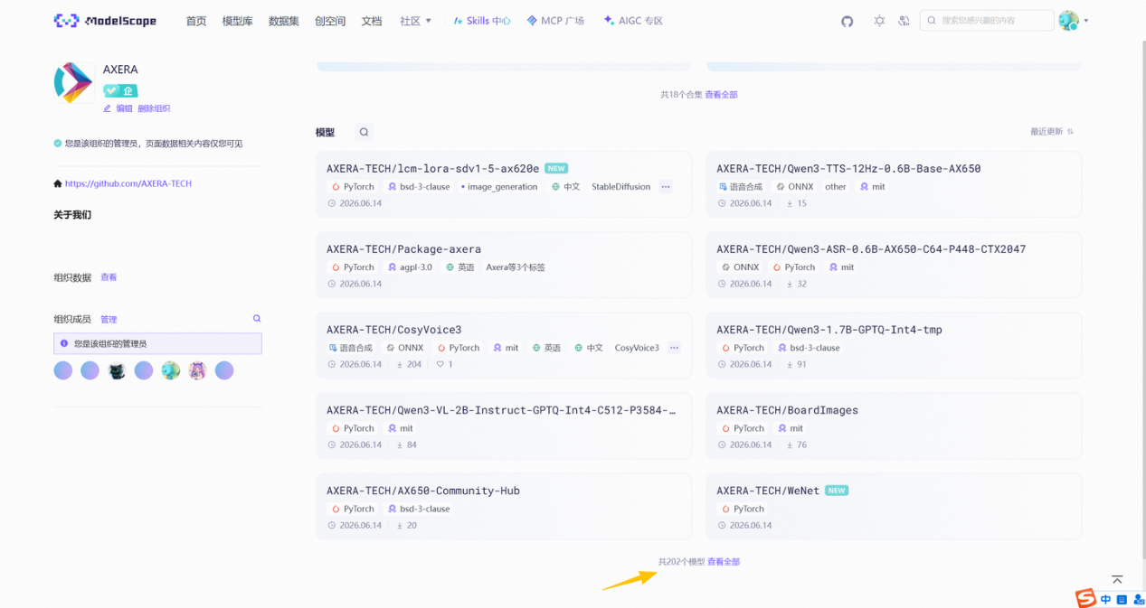The height and width of the screenshot is (608, 1146).
Task: Click mit tag on Qwen3-VL-2B card
Action: click(x=400, y=428)
